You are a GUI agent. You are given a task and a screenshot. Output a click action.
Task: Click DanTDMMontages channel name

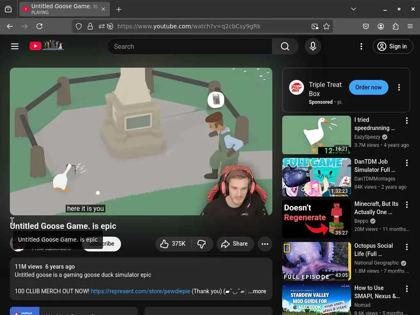[x=375, y=179]
